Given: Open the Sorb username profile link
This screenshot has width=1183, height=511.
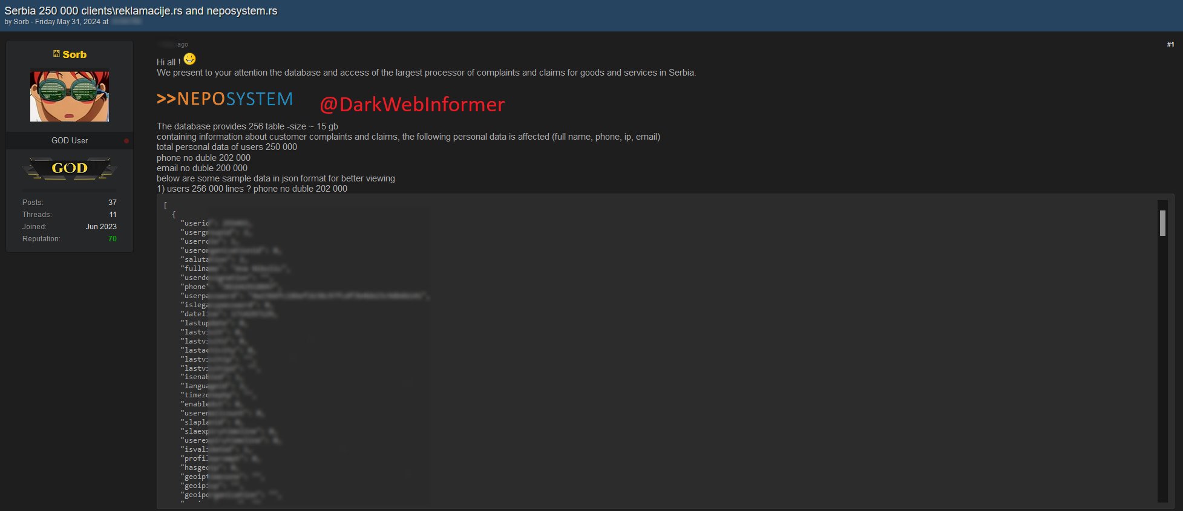Looking at the screenshot, I should click(74, 54).
